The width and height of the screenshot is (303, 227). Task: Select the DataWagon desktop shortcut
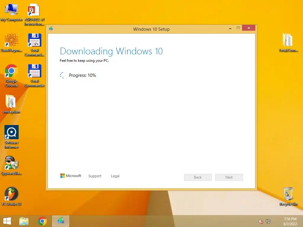point(12,43)
